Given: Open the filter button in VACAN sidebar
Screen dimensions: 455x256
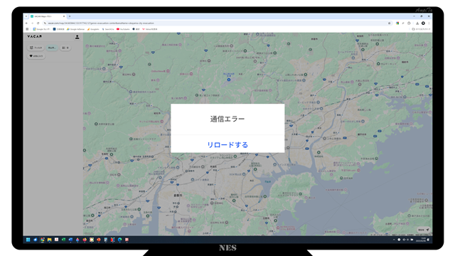Looking at the screenshot, I should (x=36, y=48).
